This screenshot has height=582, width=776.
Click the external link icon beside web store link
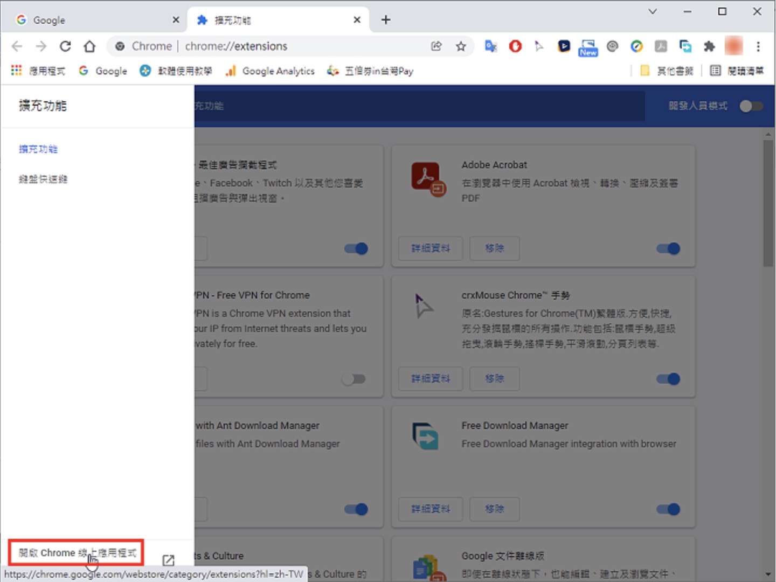point(168,560)
